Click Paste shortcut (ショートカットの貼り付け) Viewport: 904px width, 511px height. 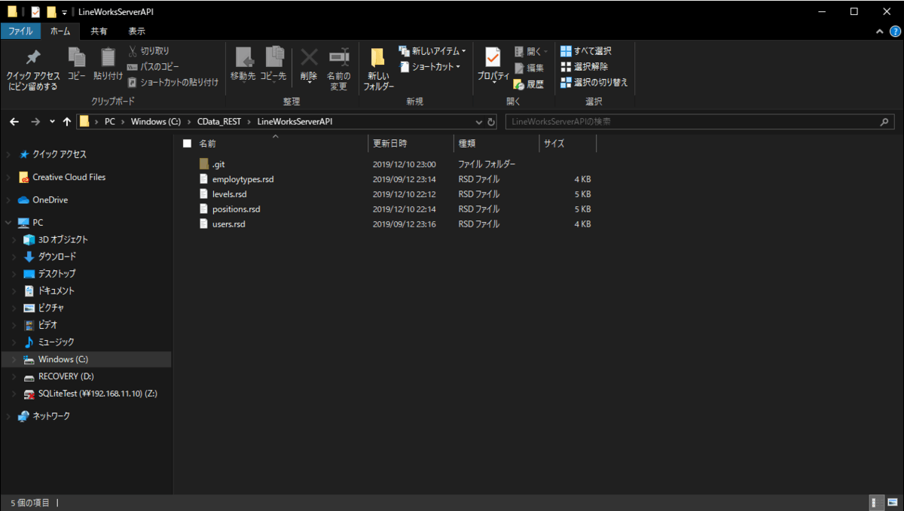(173, 82)
